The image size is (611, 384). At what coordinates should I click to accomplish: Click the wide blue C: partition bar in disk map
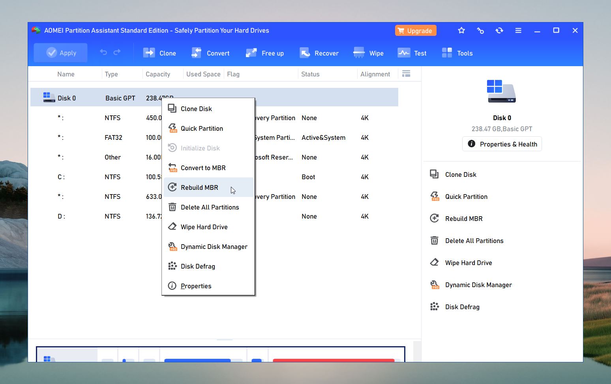pos(197,360)
